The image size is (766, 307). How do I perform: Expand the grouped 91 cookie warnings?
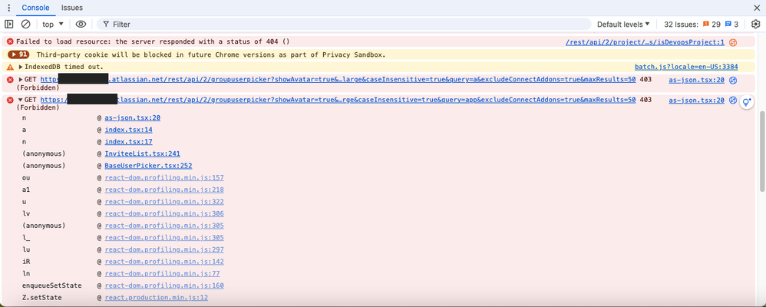point(19,54)
